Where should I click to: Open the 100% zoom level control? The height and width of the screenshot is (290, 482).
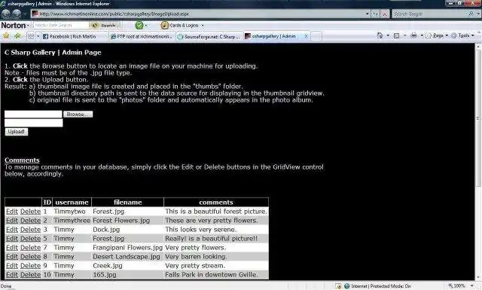(x=460, y=285)
